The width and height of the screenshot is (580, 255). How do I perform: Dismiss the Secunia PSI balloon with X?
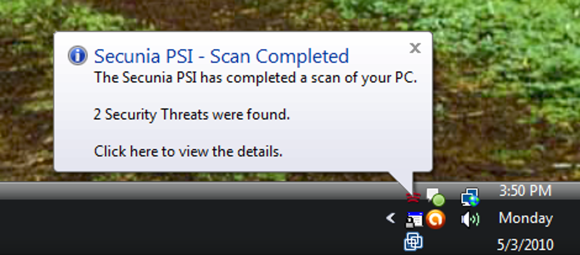click(415, 48)
